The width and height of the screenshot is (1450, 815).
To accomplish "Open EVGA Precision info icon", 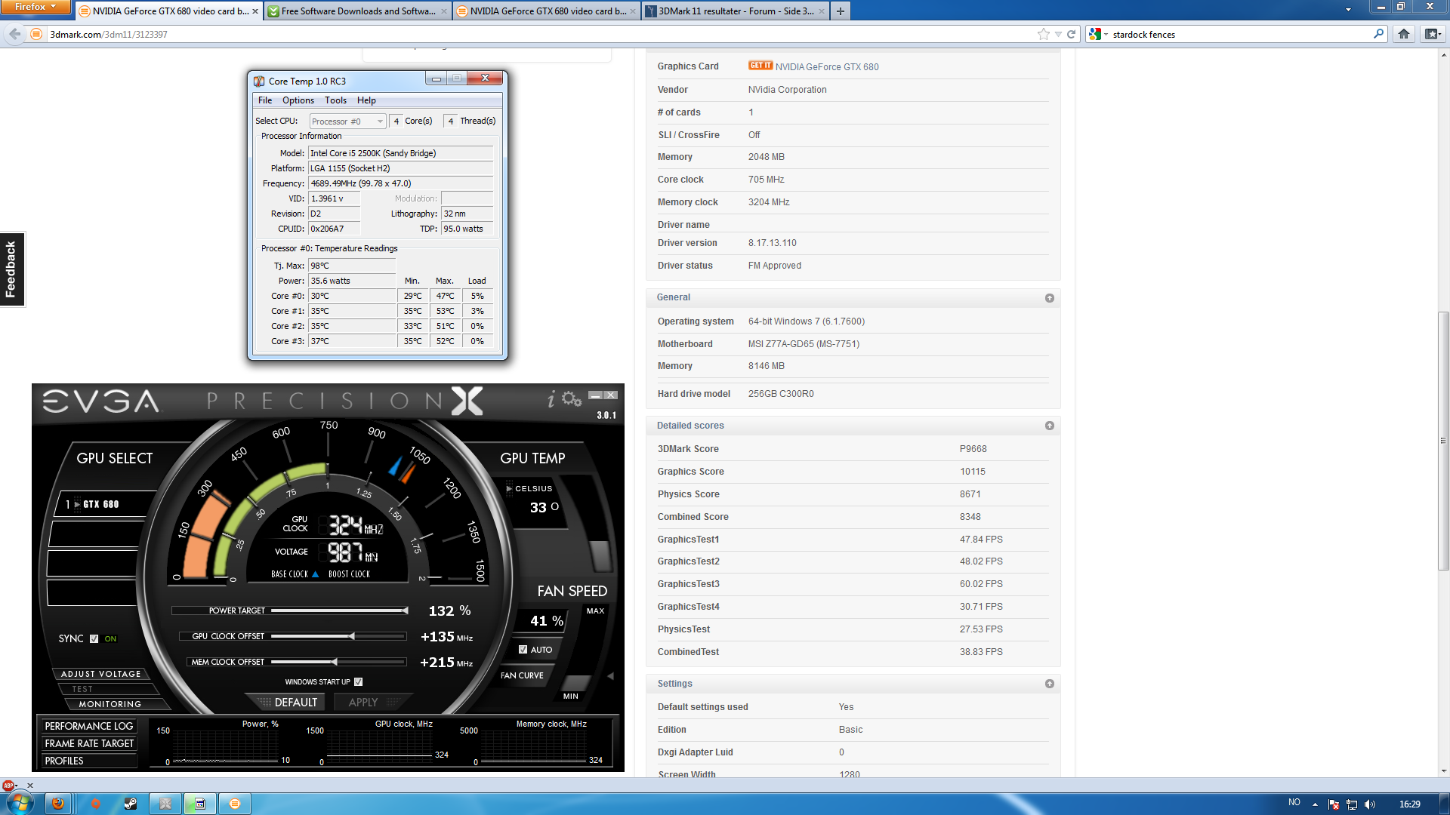I will coord(551,399).
